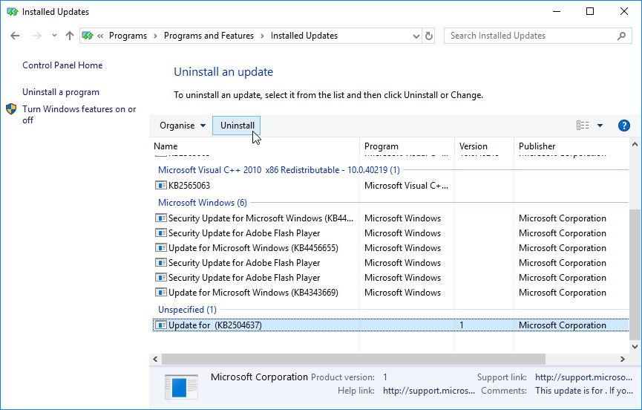This screenshot has height=410, width=642.
Task: Click the horizontal scrollbar left arrow
Action: click(x=155, y=359)
